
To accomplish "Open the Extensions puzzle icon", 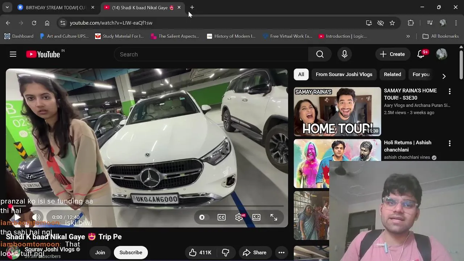I will point(411,23).
